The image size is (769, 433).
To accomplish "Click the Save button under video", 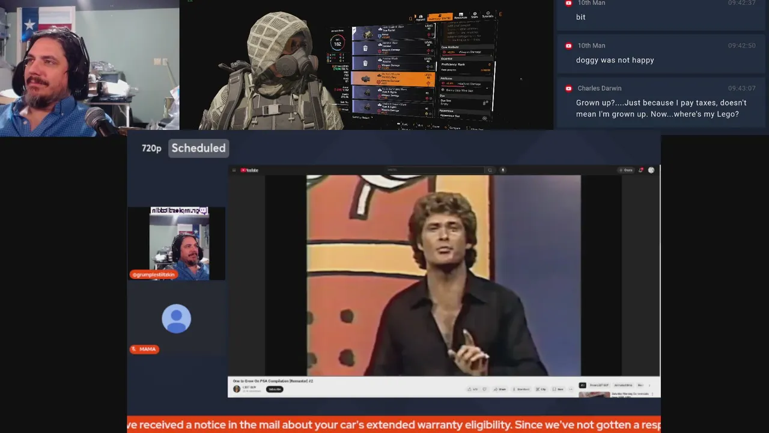I will tap(559, 389).
